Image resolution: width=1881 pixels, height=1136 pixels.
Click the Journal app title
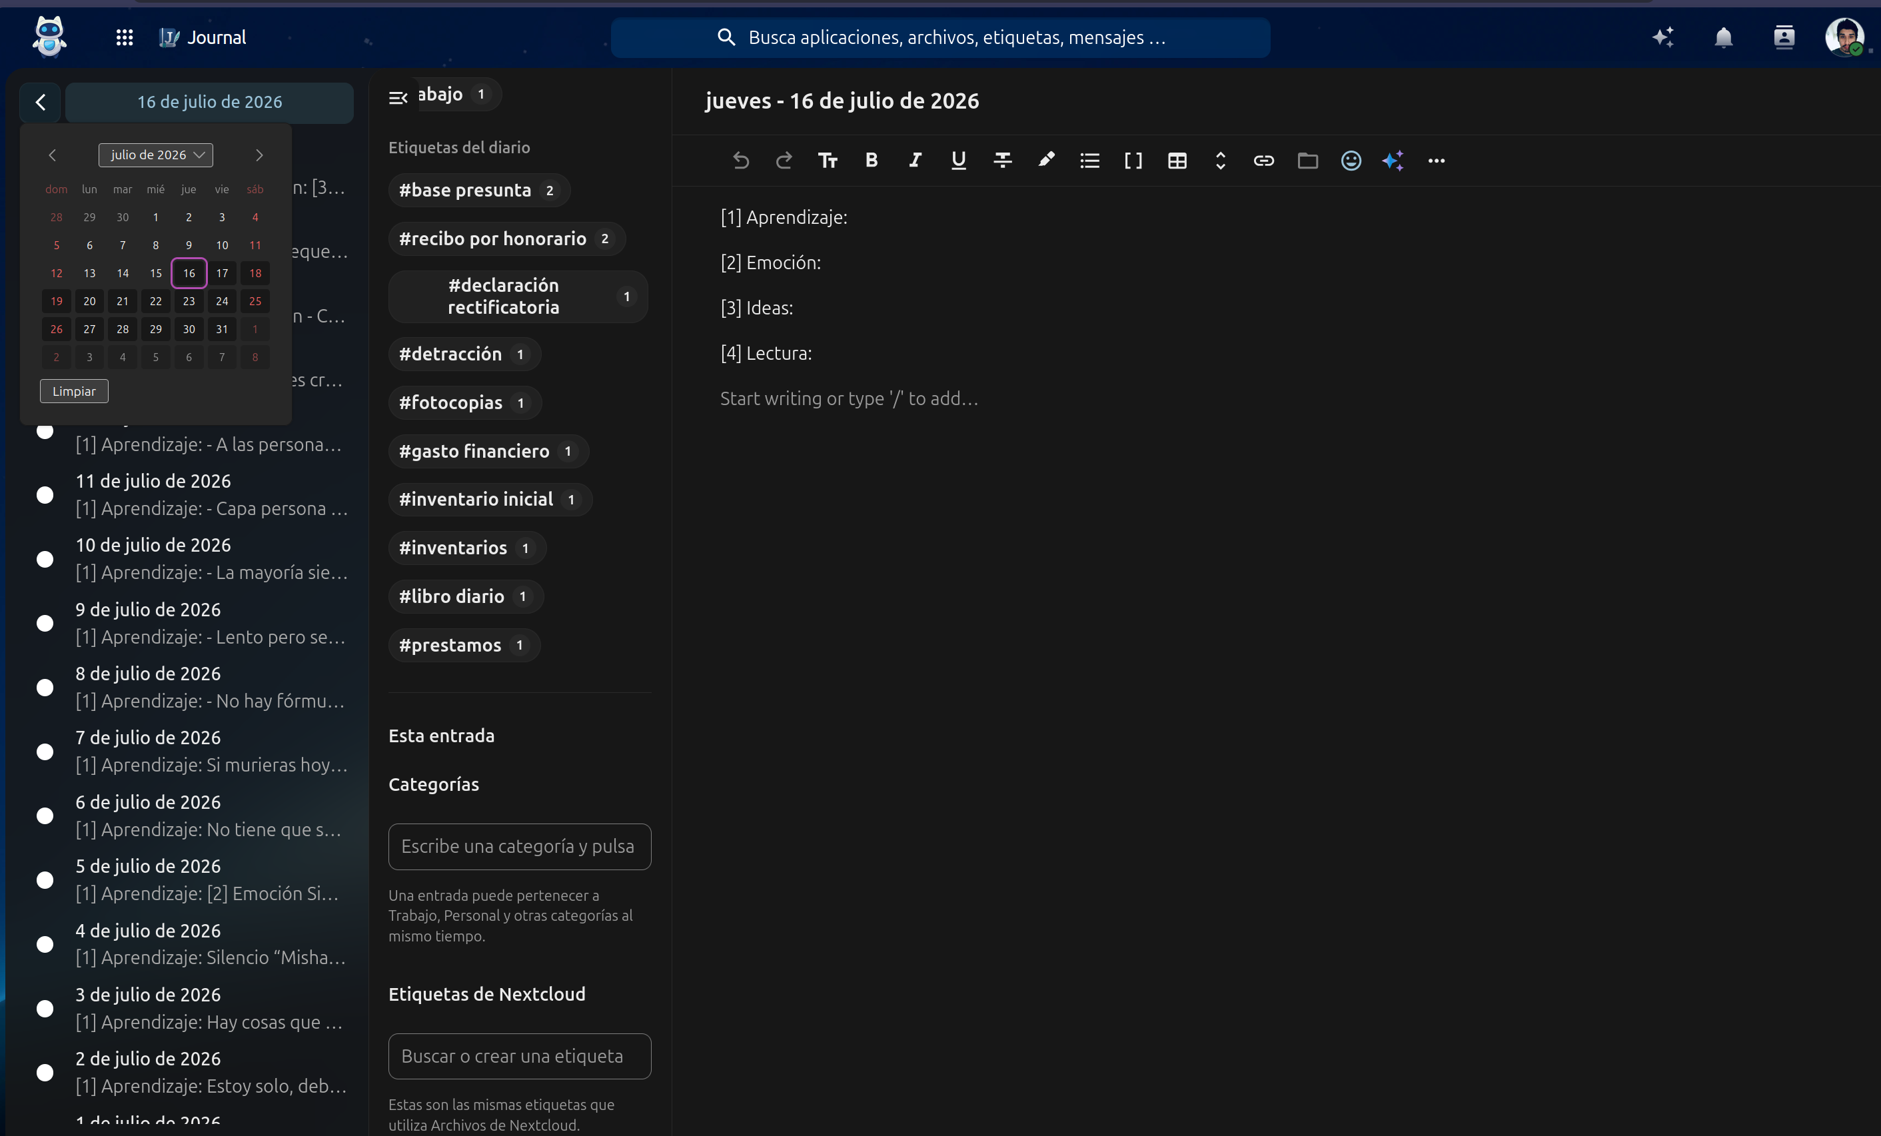click(x=217, y=37)
